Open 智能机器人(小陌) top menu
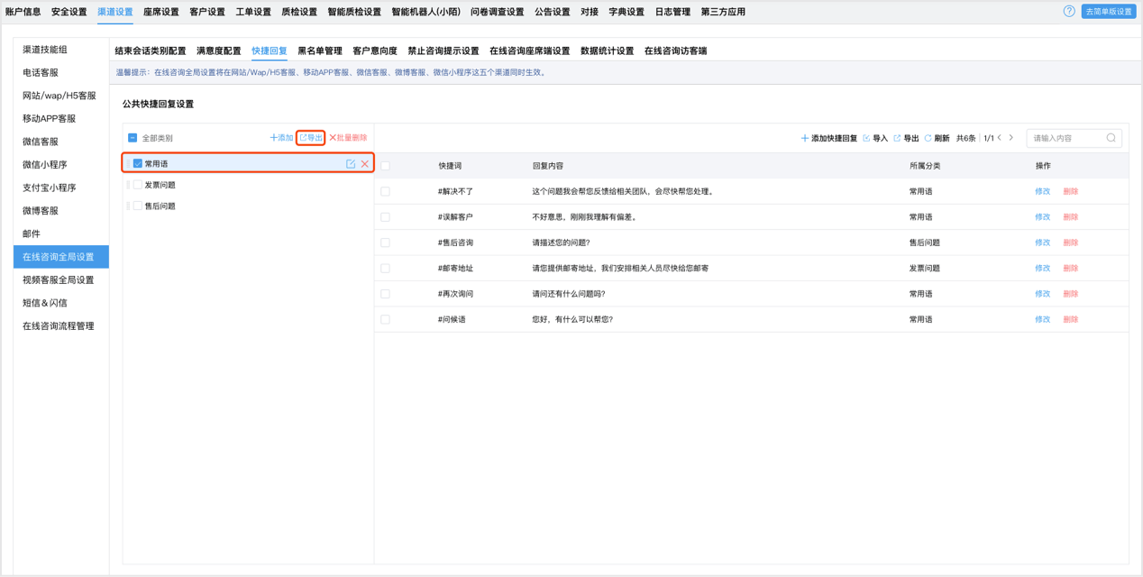The height and width of the screenshot is (577, 1143). pyautogui.click(x=425, y=12)
